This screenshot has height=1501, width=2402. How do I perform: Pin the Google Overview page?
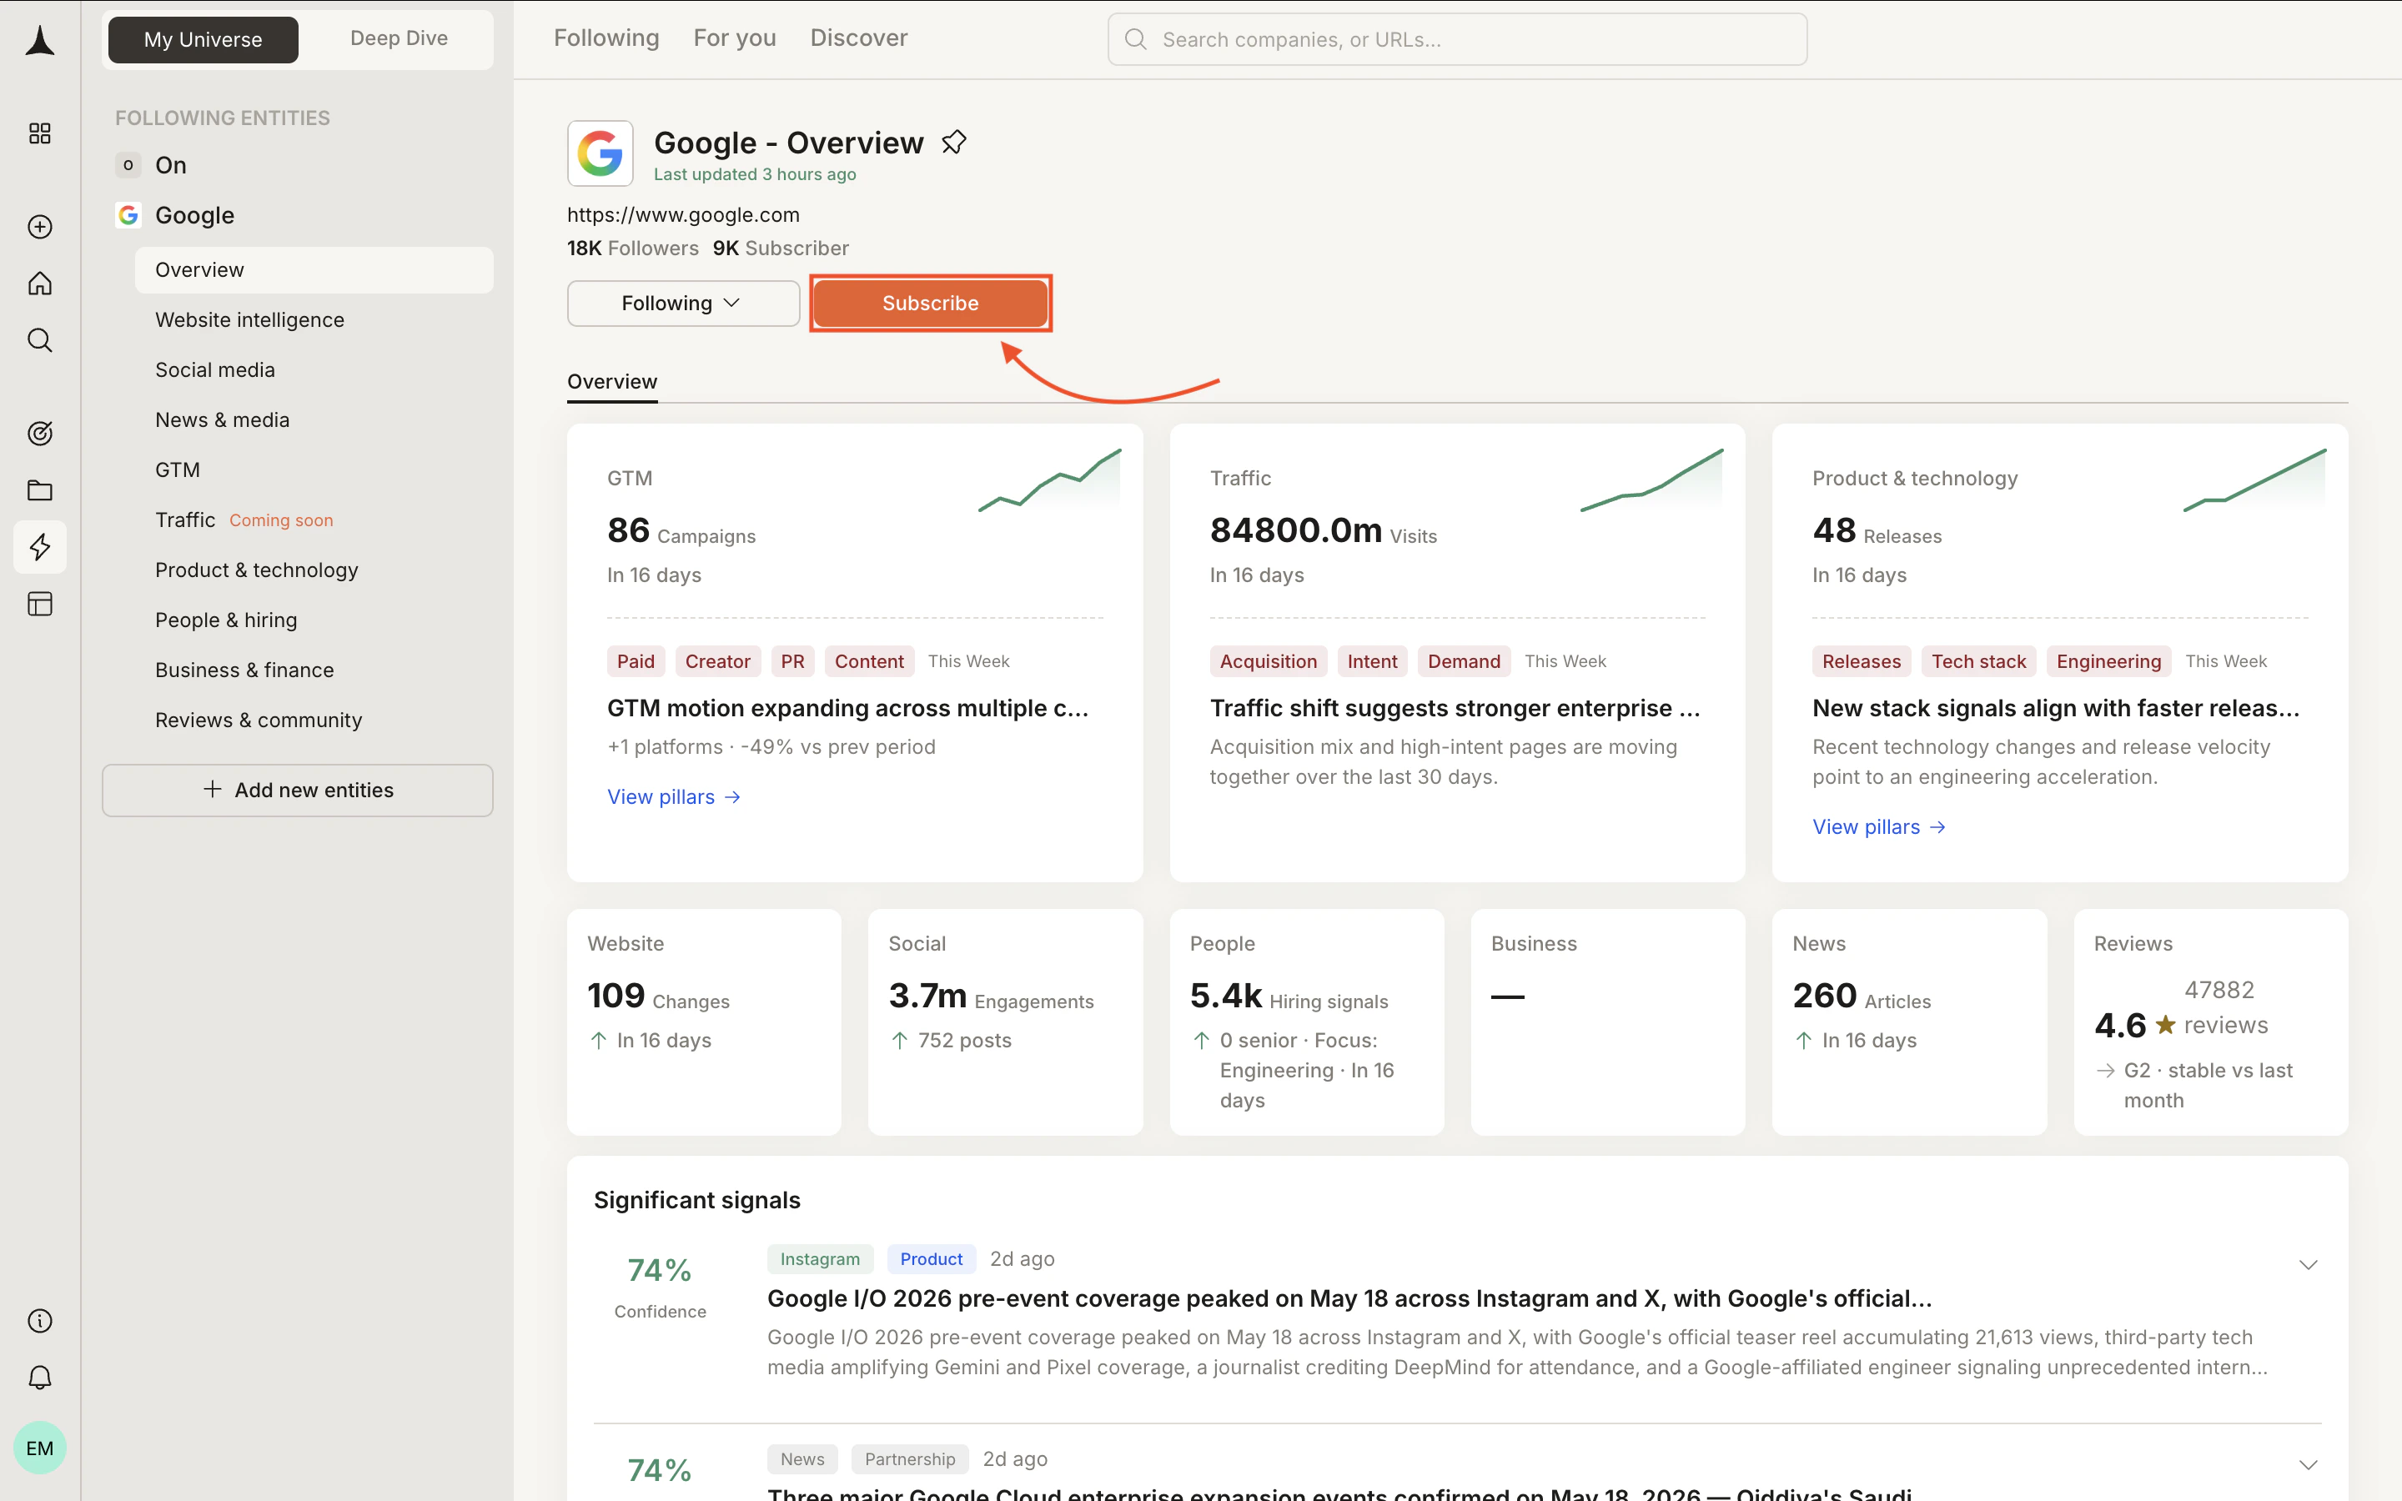coord(954,143)
